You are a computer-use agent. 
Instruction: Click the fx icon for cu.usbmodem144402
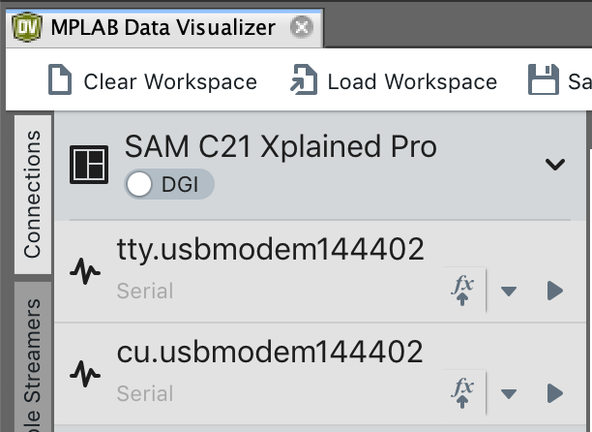(463, 392)
